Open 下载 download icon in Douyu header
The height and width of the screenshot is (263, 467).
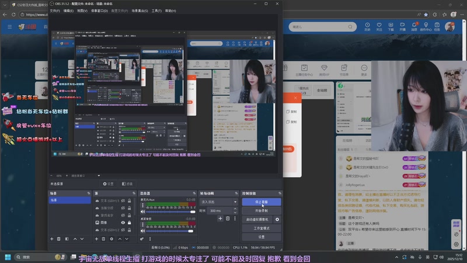pos(391,27)
